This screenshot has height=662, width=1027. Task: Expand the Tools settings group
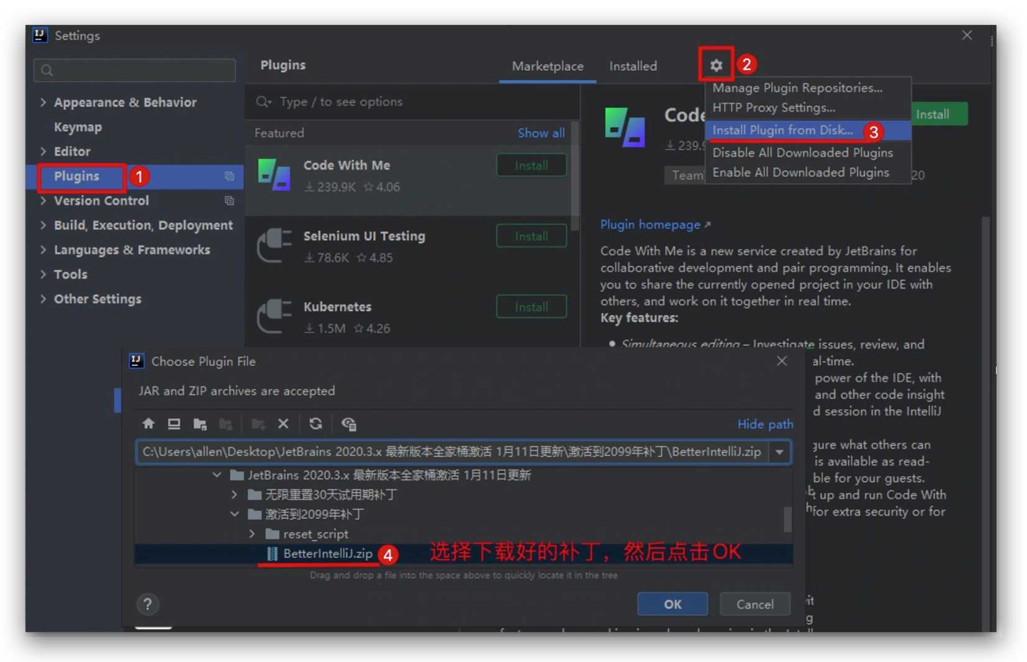tap(43, 274)
